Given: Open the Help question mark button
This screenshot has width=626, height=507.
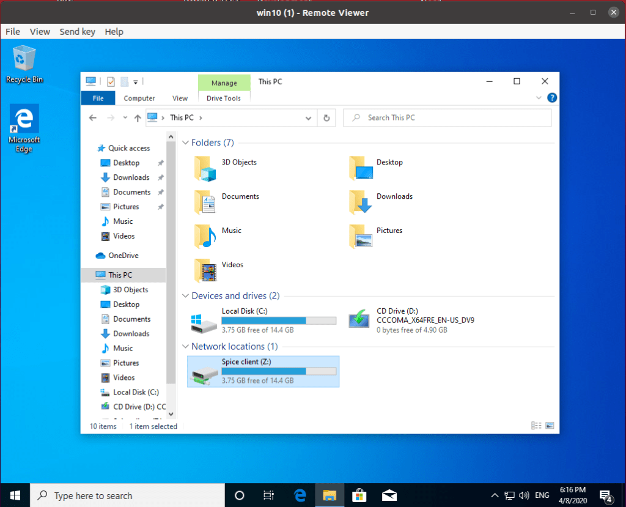Looking at the screenshot, I should coord(551,98).
